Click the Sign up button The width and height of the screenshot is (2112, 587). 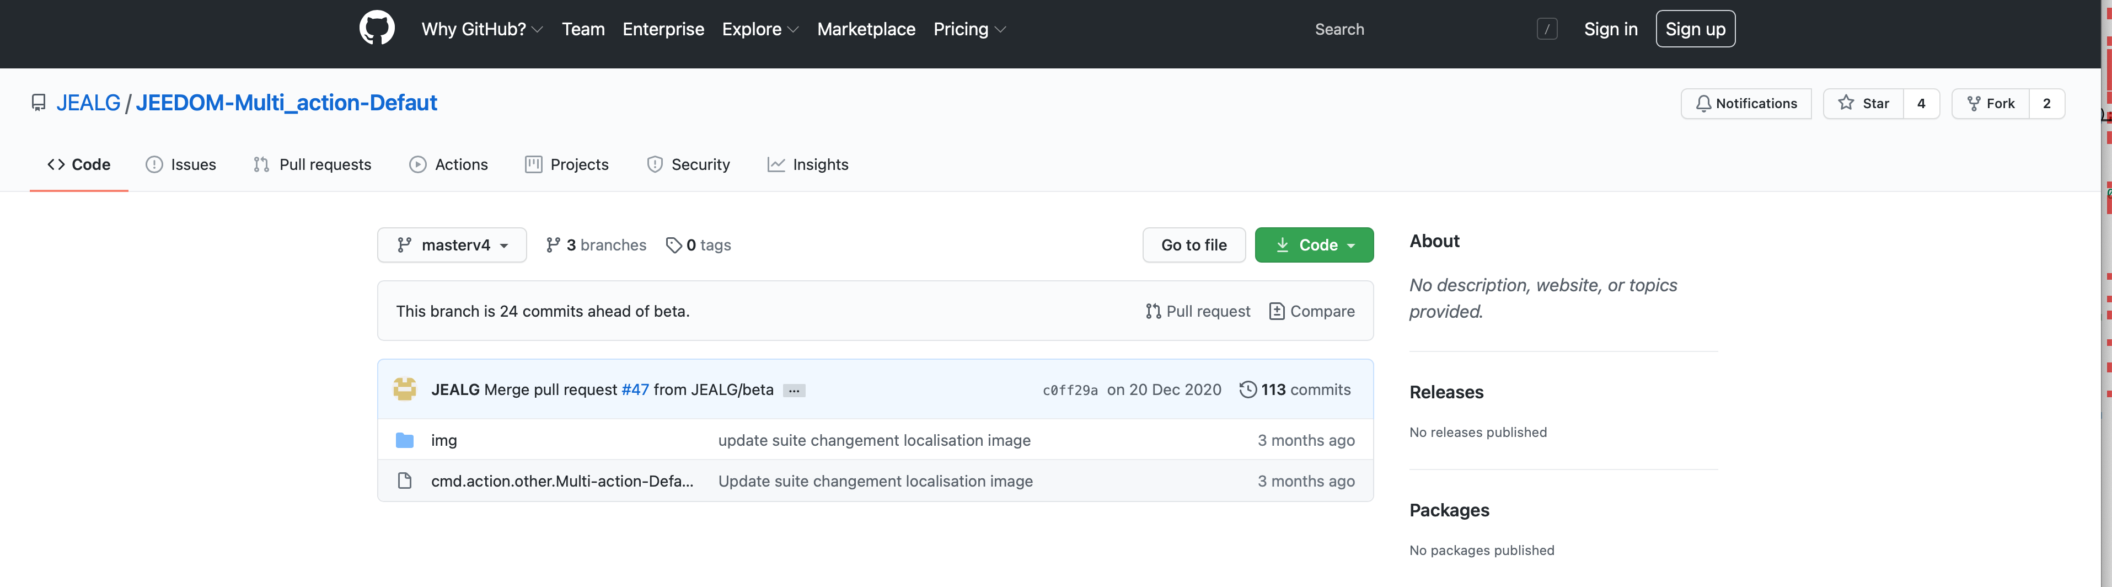point(1695,29)
